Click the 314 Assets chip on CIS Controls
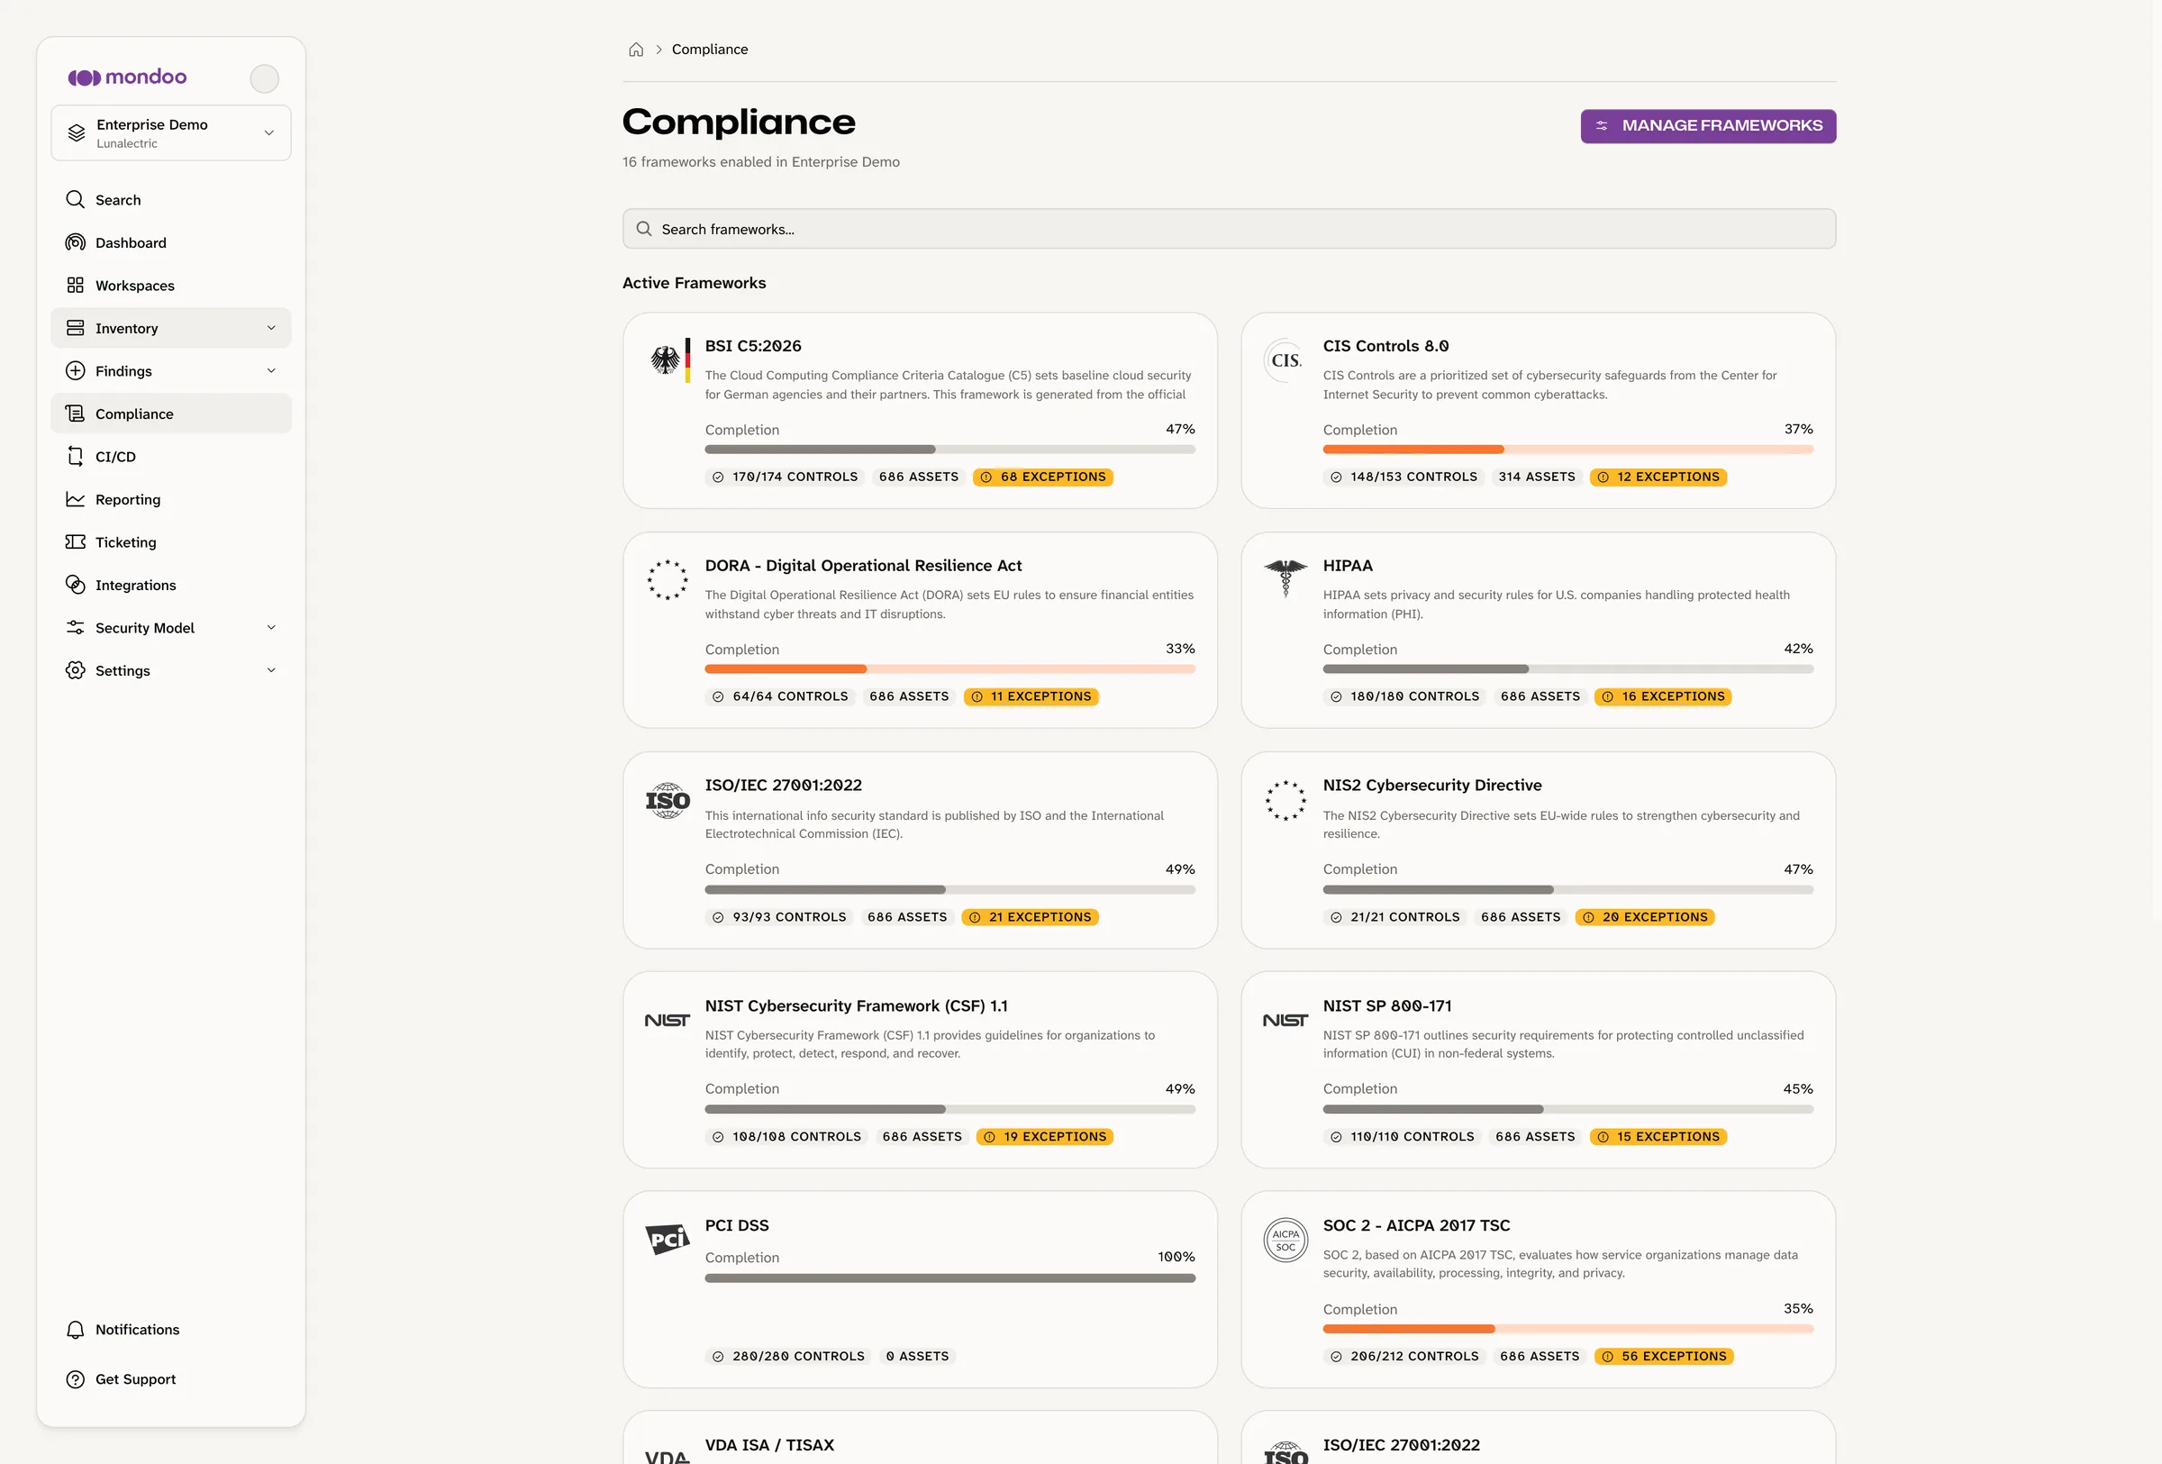The image size is (2162, 1464). [1537, 477]
